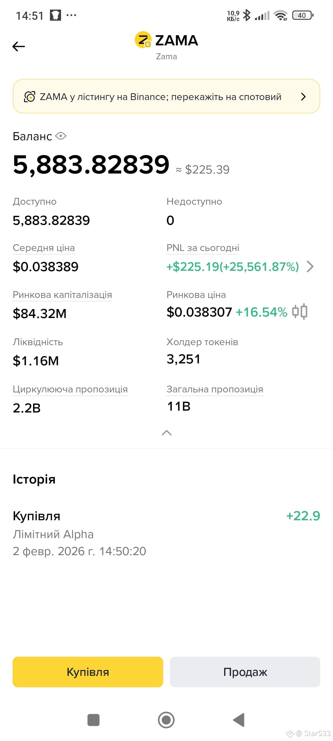Tap the date 2 февр. 2026 г. 14:50:20
The image size is (333, 741).
pyautogui.click(x=79, y=551)
